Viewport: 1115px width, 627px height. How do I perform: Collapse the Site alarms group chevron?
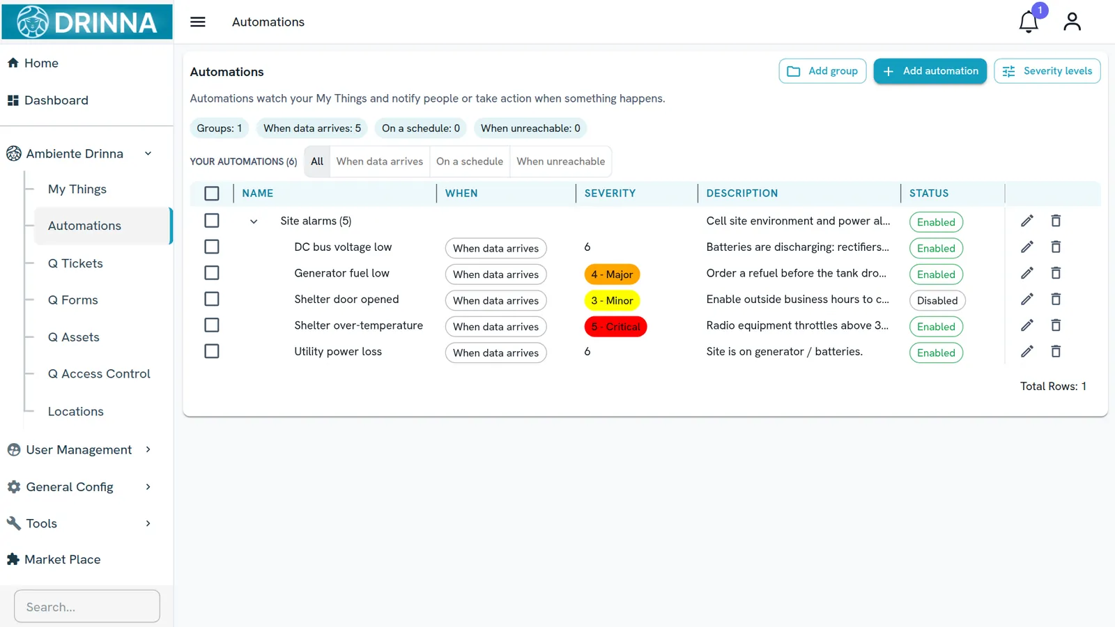(x=254, y=222)
